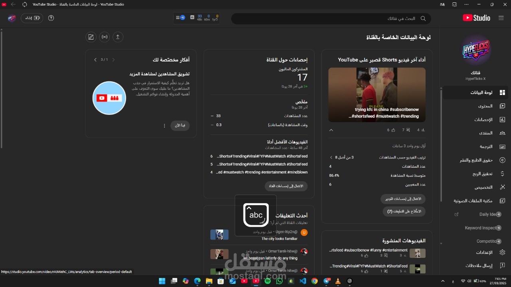Open browser three-dots app menu
The width and height of the screenshot is (511, 287).
[466, 4]
